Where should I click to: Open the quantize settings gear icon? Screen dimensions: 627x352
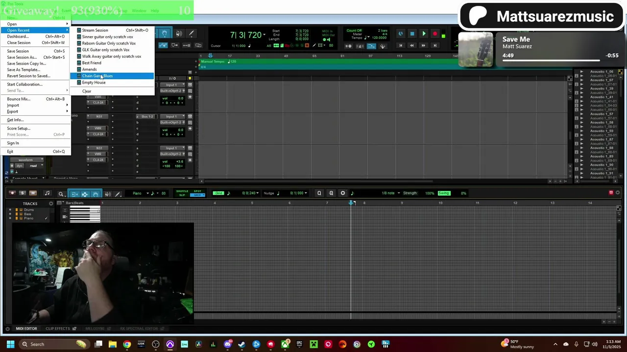click(343, 193)
